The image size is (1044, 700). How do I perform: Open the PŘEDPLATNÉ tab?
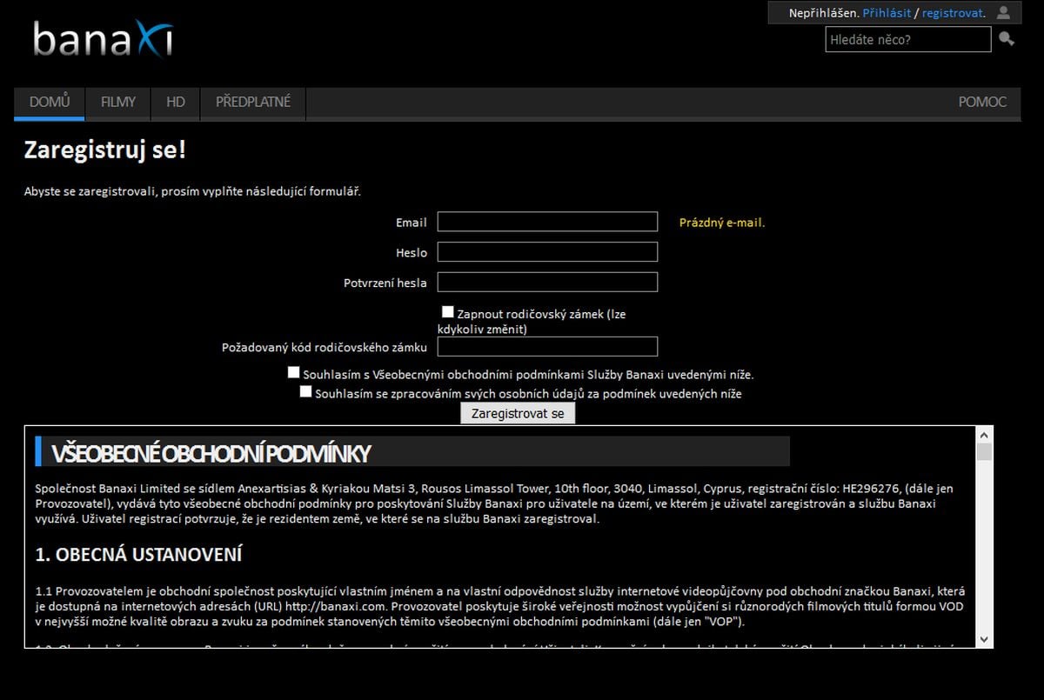click(253, 103)
